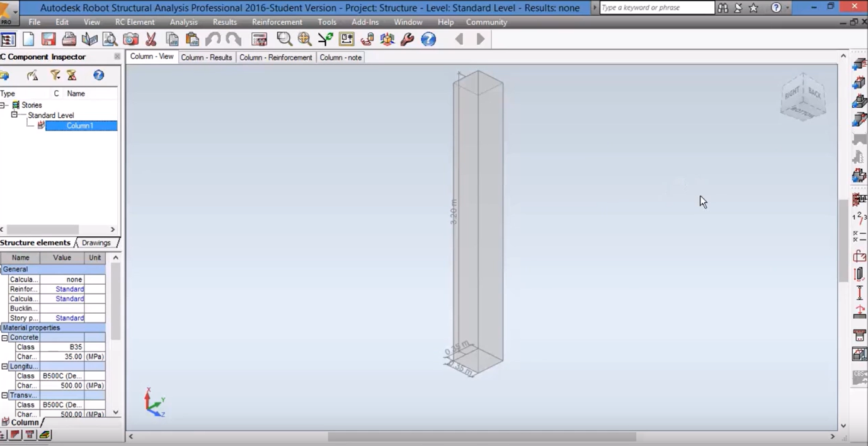The width and height of the screenshot is (868, 446).
Task: Open the wrench preferences icon
Action: click(x=408, y=39)
